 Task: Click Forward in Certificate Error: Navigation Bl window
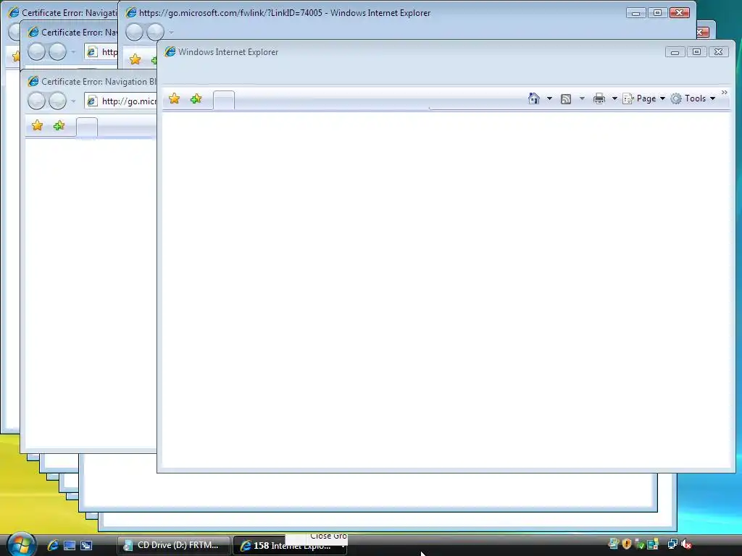[58, 101]
